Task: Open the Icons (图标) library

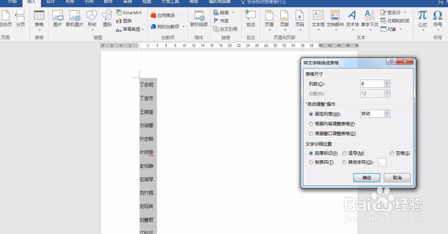Action: 107,18
